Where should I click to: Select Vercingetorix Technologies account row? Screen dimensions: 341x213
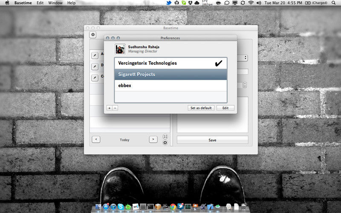pos(170,63)
